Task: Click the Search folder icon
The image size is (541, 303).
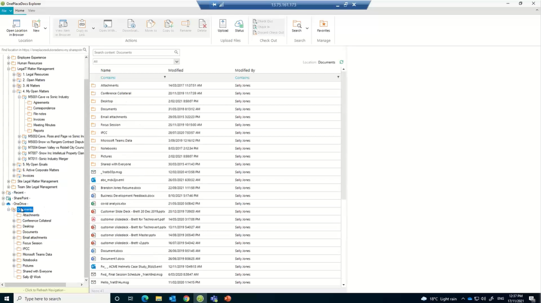Action: [x=296, y=25]
